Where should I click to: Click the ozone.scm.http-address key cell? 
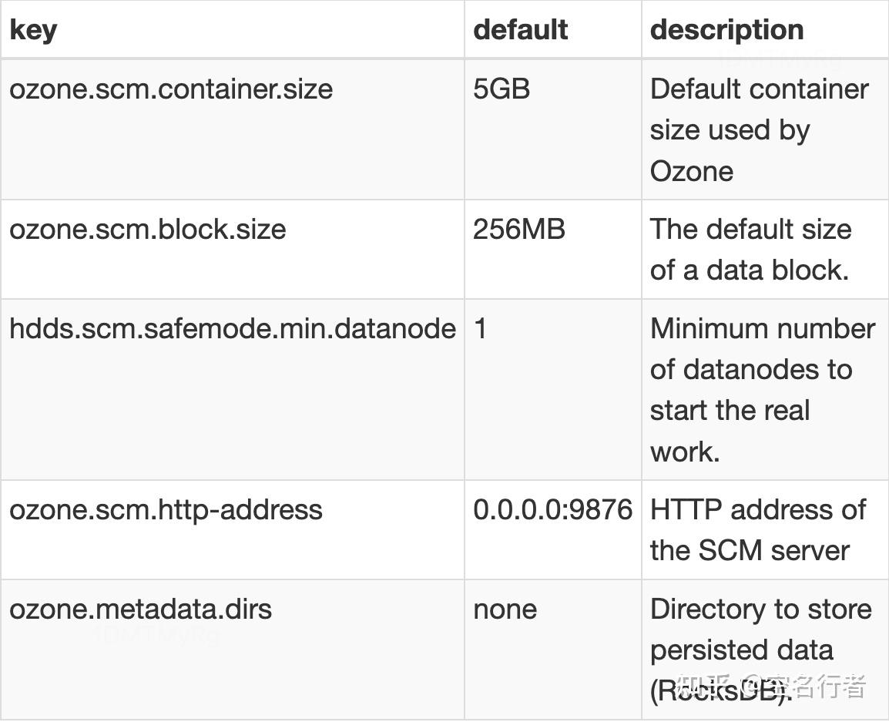pyautogui.click(x=166, y=510)
